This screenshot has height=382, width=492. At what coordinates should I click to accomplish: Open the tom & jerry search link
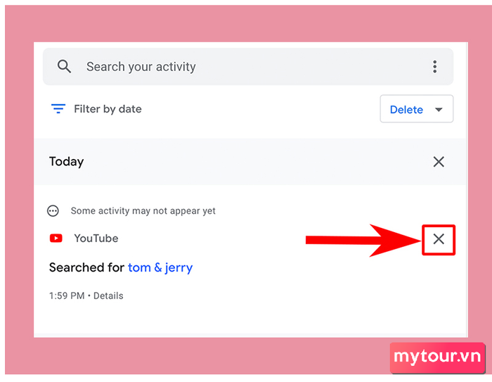pos(160,267)
